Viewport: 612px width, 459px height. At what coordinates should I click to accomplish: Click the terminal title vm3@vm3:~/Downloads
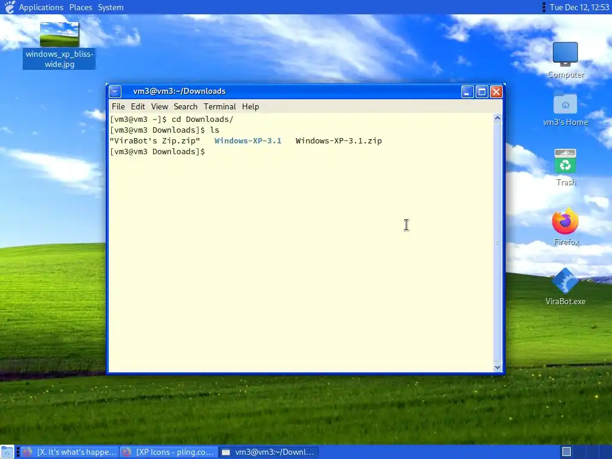(x=179, y=91)
